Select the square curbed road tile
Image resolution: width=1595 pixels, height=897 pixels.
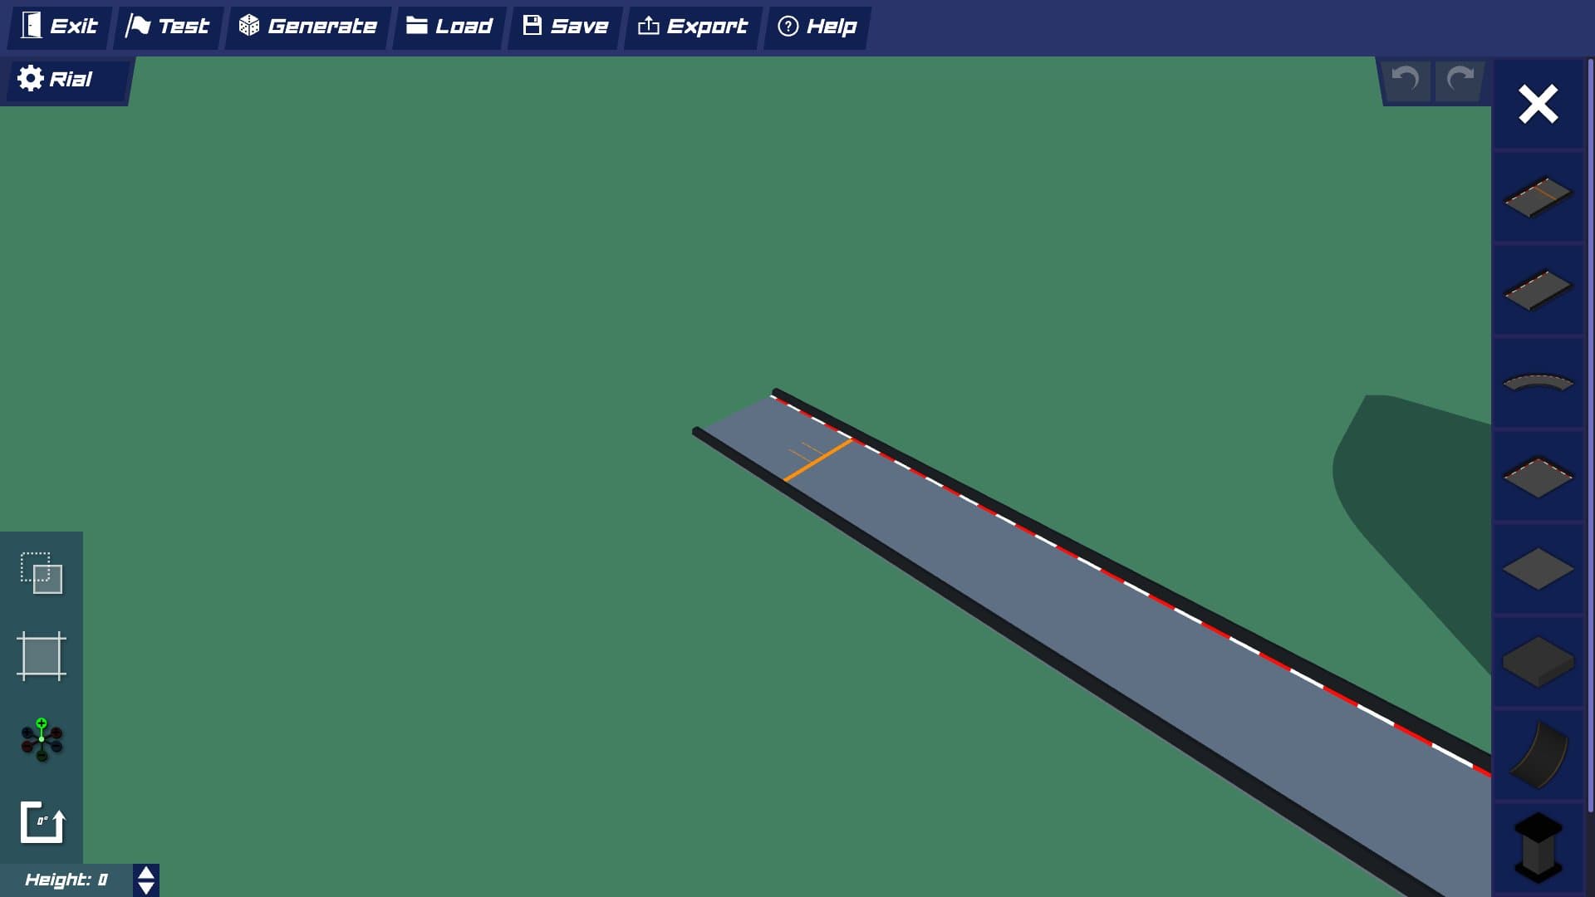pyautogui.click(x=1538, y=477)
